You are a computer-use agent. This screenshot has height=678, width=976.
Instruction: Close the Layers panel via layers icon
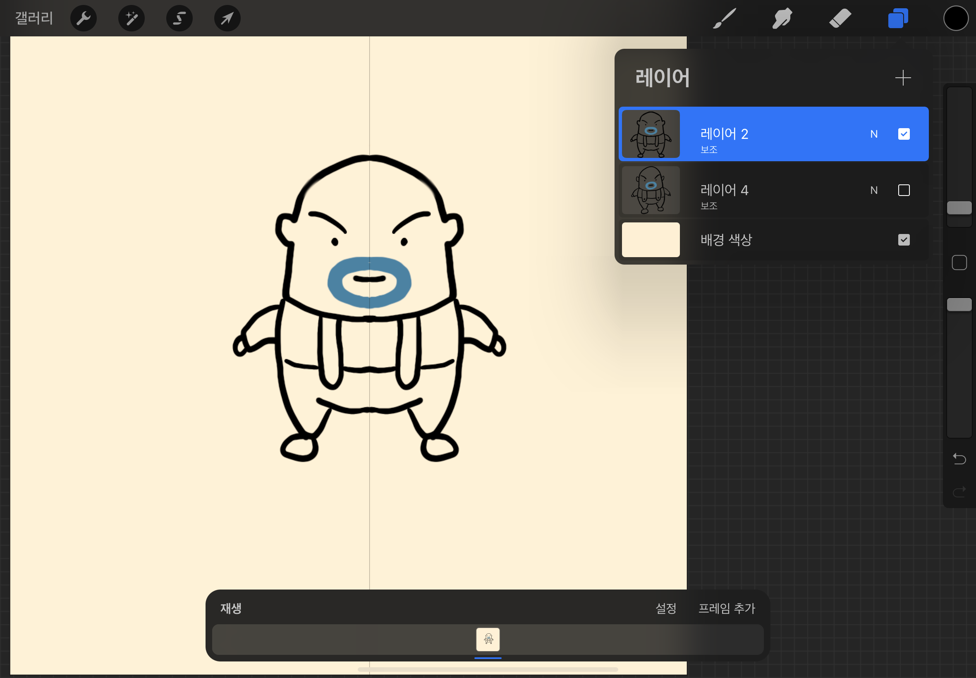[897, 18]
